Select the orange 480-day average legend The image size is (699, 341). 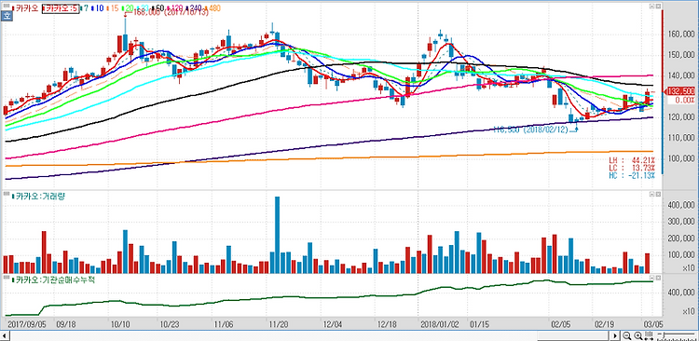point(213,8)
